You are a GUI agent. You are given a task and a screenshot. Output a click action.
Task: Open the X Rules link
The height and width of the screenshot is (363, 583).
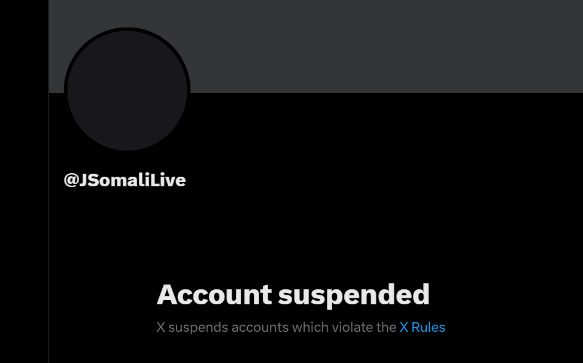[x=422, y=327]
